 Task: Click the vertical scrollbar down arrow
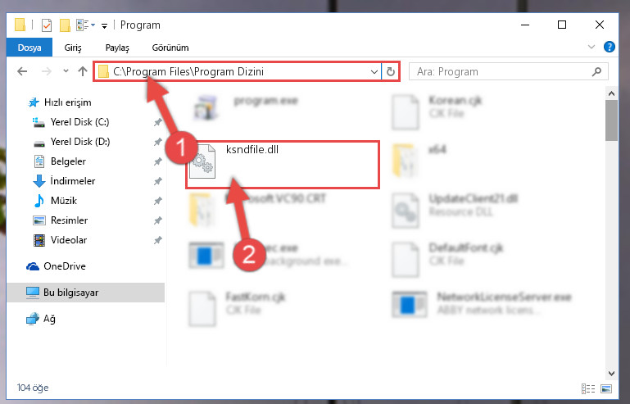tap(611, 374)
